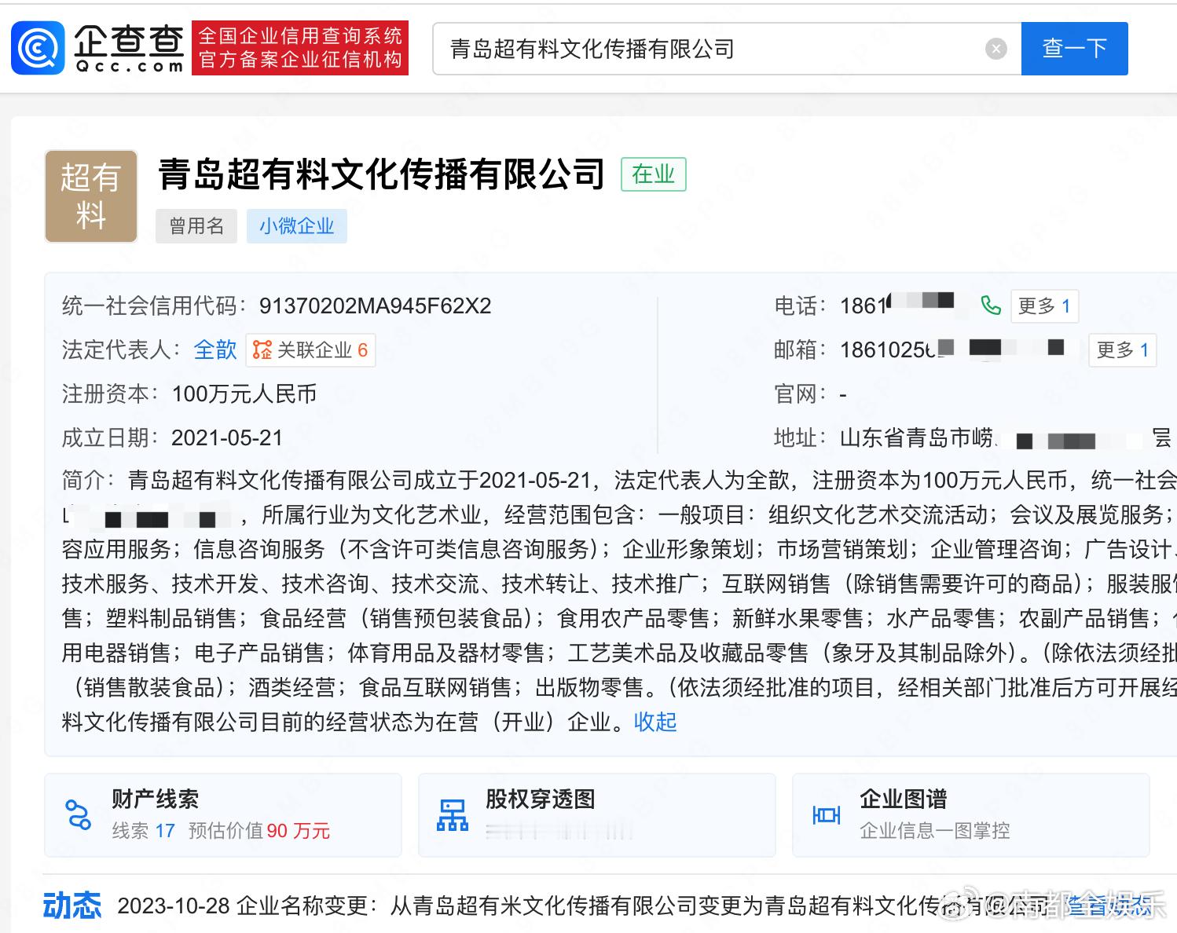Click the Qcc.com logo icon
The width and height of the screenshot is (1177, 933).
pyautogui.click(x=38, y=48)
